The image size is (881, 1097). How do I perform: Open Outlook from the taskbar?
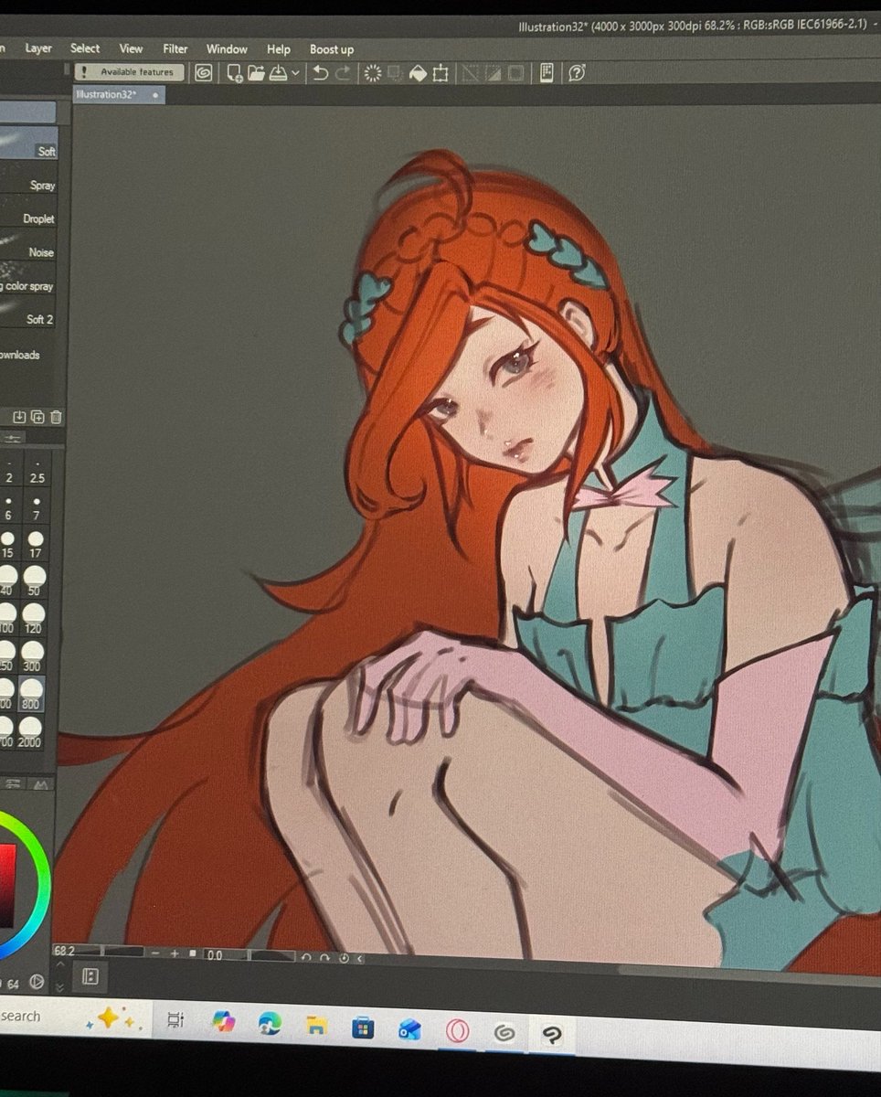[409, 1029]
